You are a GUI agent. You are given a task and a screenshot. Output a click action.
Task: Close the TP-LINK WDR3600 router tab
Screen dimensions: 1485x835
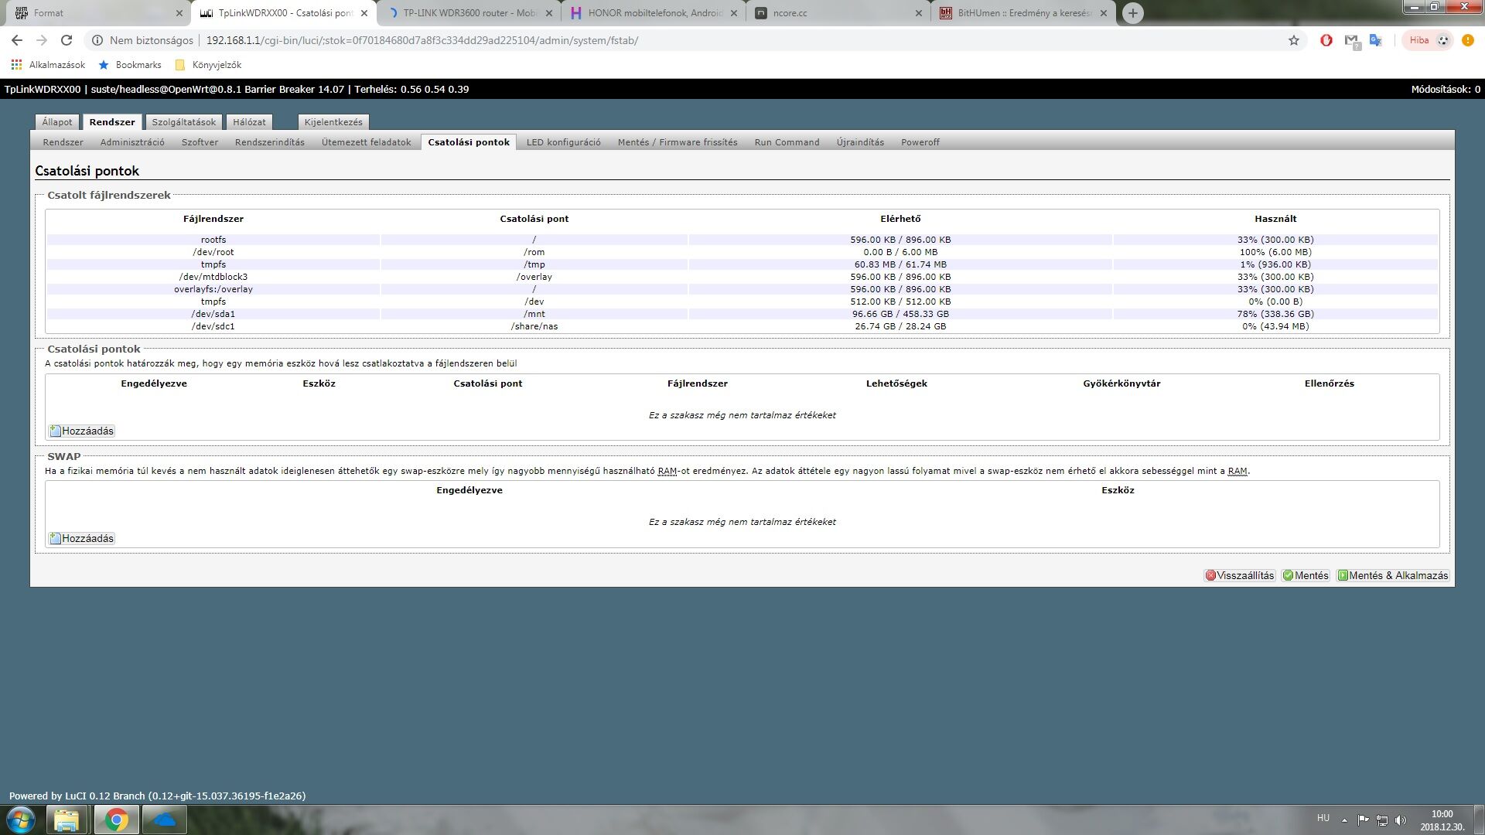[x=549, y=13]
